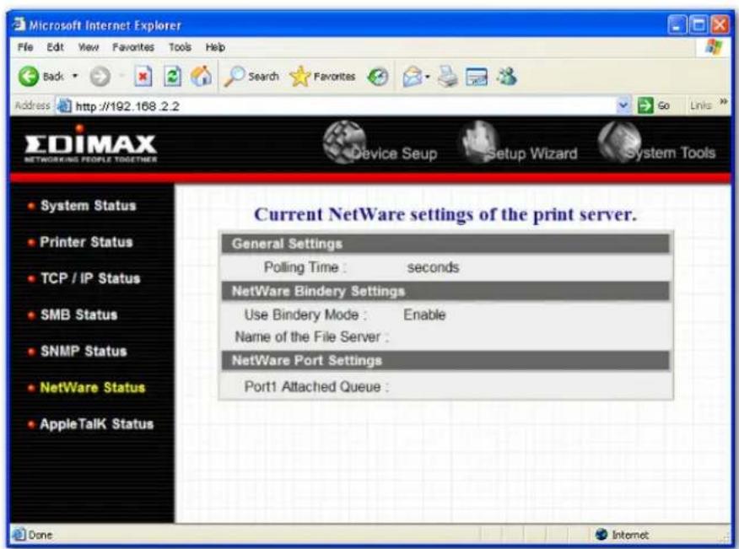Select TCP / IP Status in the sidebar
This screenshot has width=739, height=549.
pyautogui.click(x=90, y=278)
